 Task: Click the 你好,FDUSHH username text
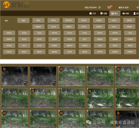pyautogui.click(x=91, y=8)
